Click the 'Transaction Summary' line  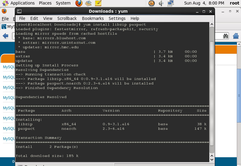(39, 138)
